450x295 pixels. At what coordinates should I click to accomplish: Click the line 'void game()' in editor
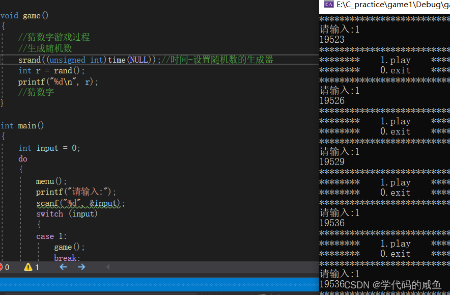point(24,15)
